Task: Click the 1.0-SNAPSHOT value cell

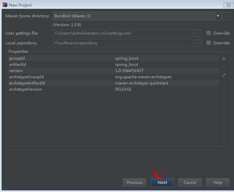Action: point(129,71)
